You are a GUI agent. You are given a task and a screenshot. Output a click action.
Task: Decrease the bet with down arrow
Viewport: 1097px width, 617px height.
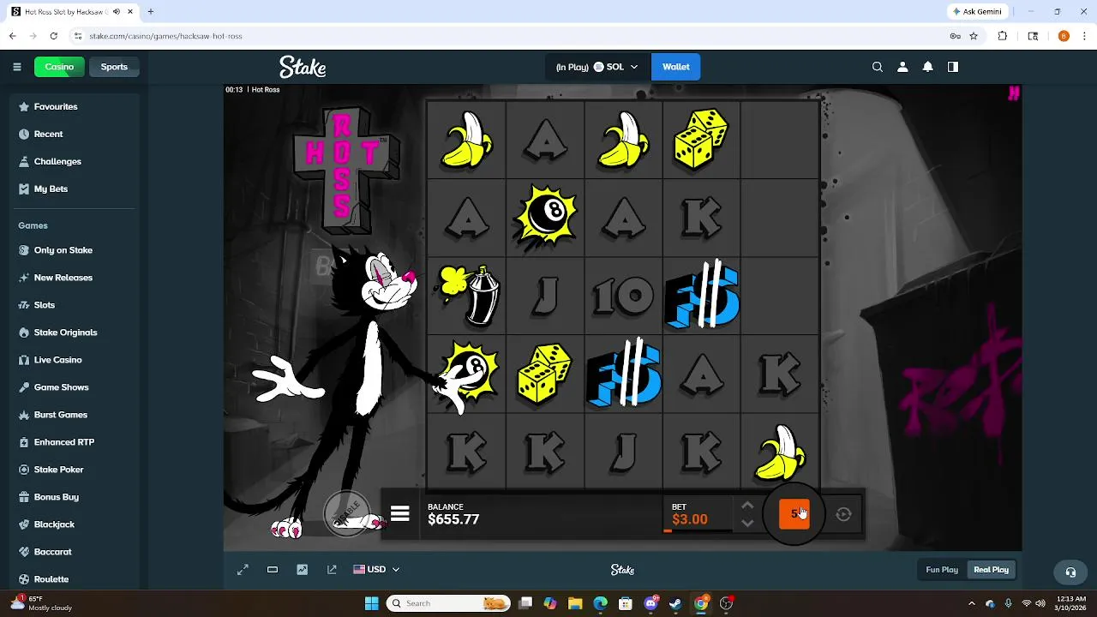pos(747,523)
